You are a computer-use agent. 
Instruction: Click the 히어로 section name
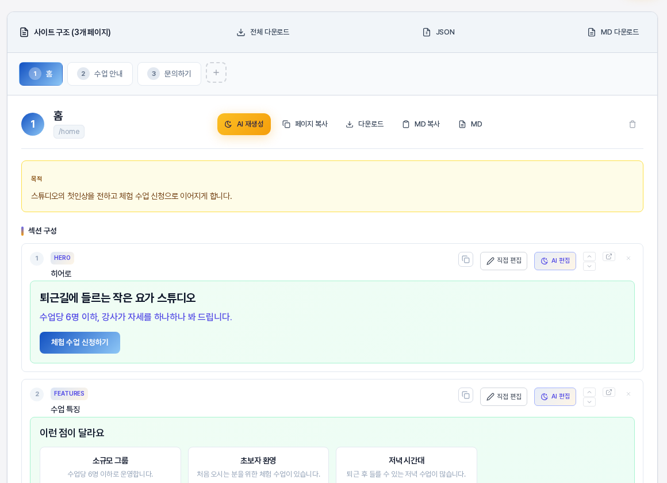tap(61, 274)
